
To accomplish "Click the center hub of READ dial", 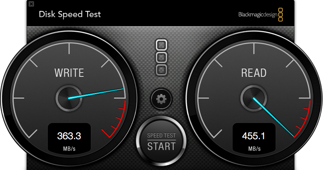I will tap(254, 98).
